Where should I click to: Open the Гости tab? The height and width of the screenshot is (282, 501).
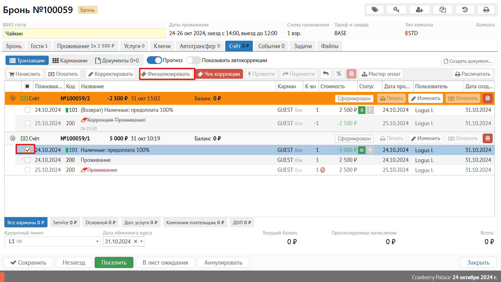pos(39,46)
